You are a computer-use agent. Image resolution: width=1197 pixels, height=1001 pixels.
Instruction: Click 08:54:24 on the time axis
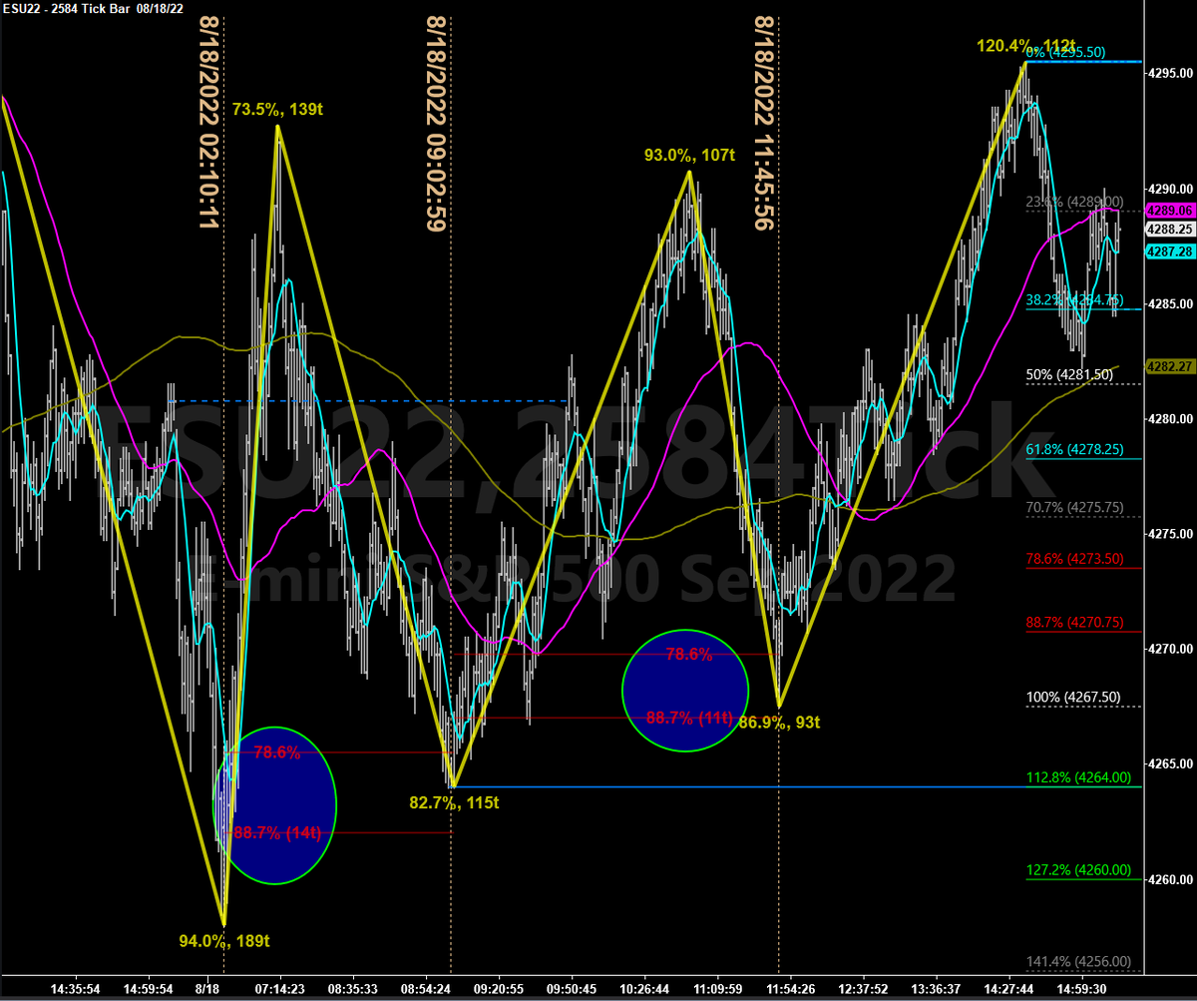426,989
